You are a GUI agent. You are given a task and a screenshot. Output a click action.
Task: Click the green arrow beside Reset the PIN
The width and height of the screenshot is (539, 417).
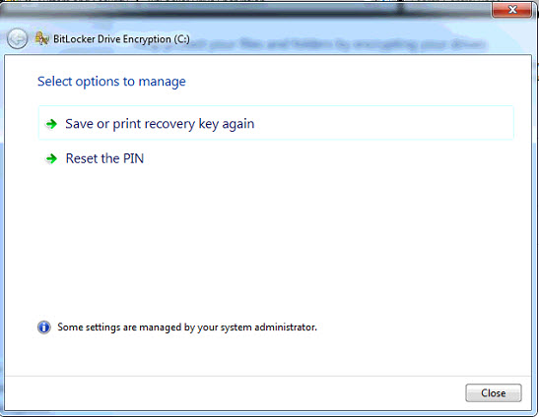[51, 158]
